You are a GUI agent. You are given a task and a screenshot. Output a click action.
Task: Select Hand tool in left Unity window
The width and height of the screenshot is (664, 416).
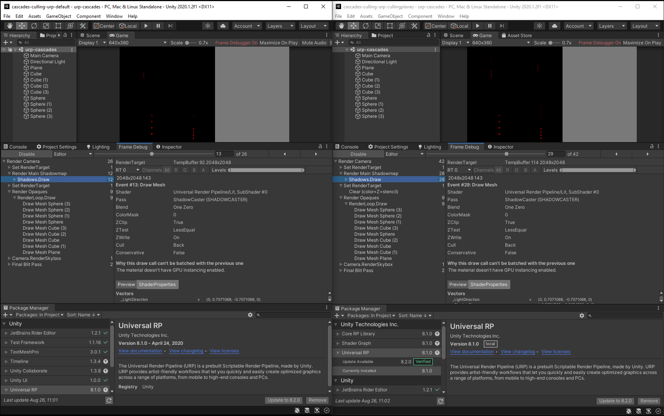point(9,26)
